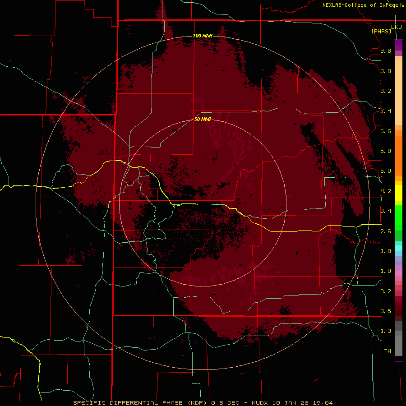Click the 9.0 value on the scale
Screen dimensions: 406x406
[386, 71]
